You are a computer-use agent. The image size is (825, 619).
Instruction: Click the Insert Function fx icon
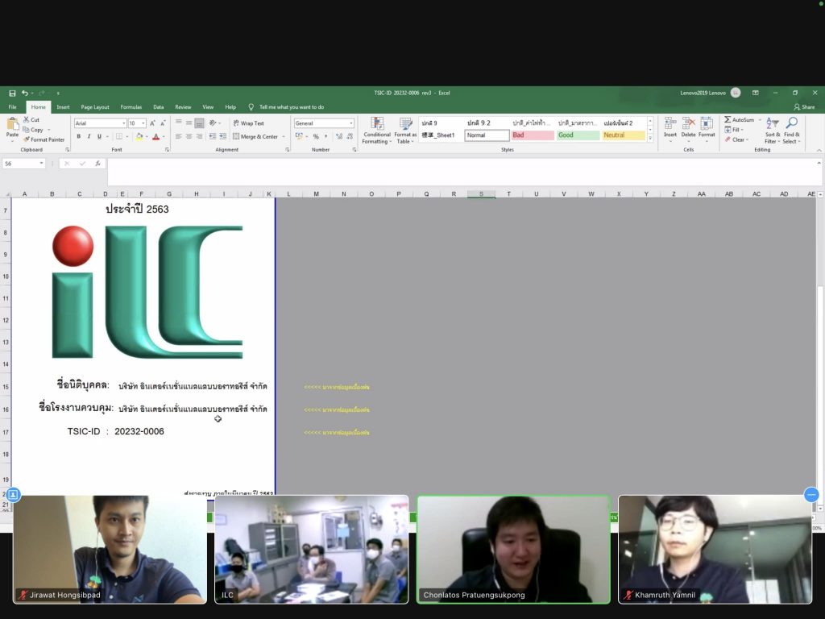[97, 164]
